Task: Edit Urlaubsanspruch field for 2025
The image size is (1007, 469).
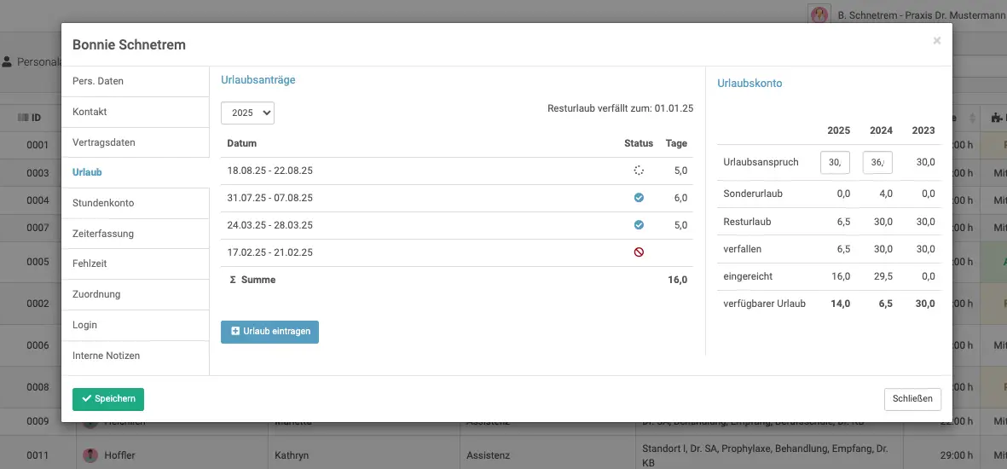Action: (x=835, y=163)
